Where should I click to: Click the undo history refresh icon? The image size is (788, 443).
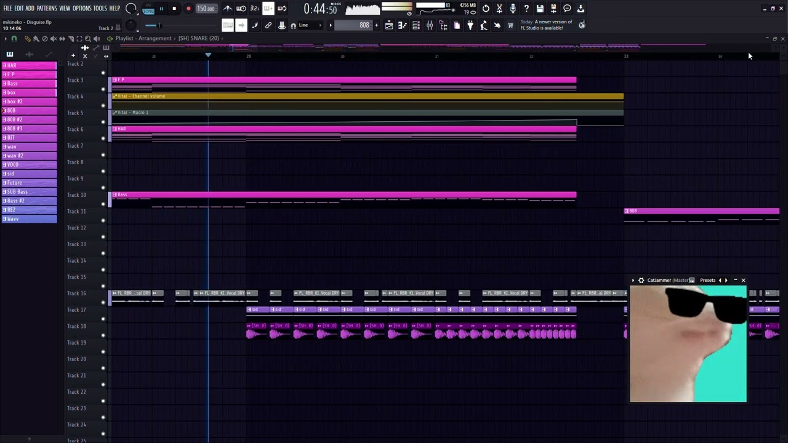(x=486, y=9)
